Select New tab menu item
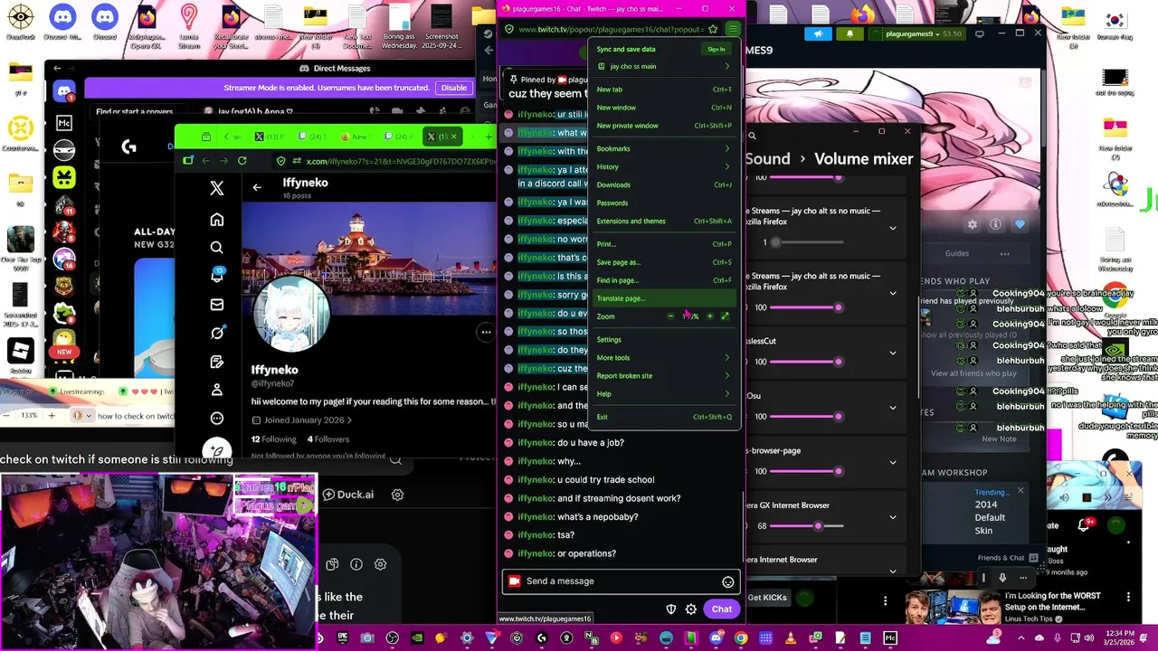The height and width of the screenshot is (651, 1158). [x=663, y=90]
